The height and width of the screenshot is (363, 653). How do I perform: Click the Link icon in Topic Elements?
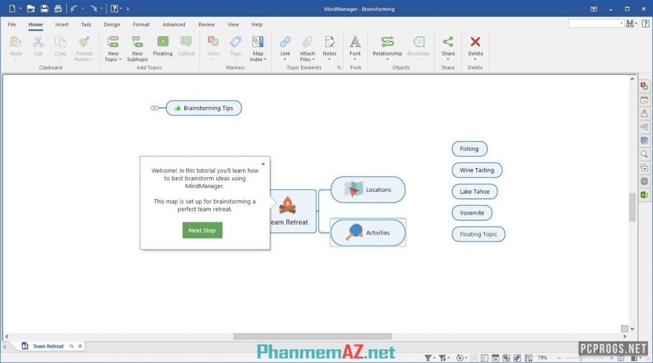[285, 42]
